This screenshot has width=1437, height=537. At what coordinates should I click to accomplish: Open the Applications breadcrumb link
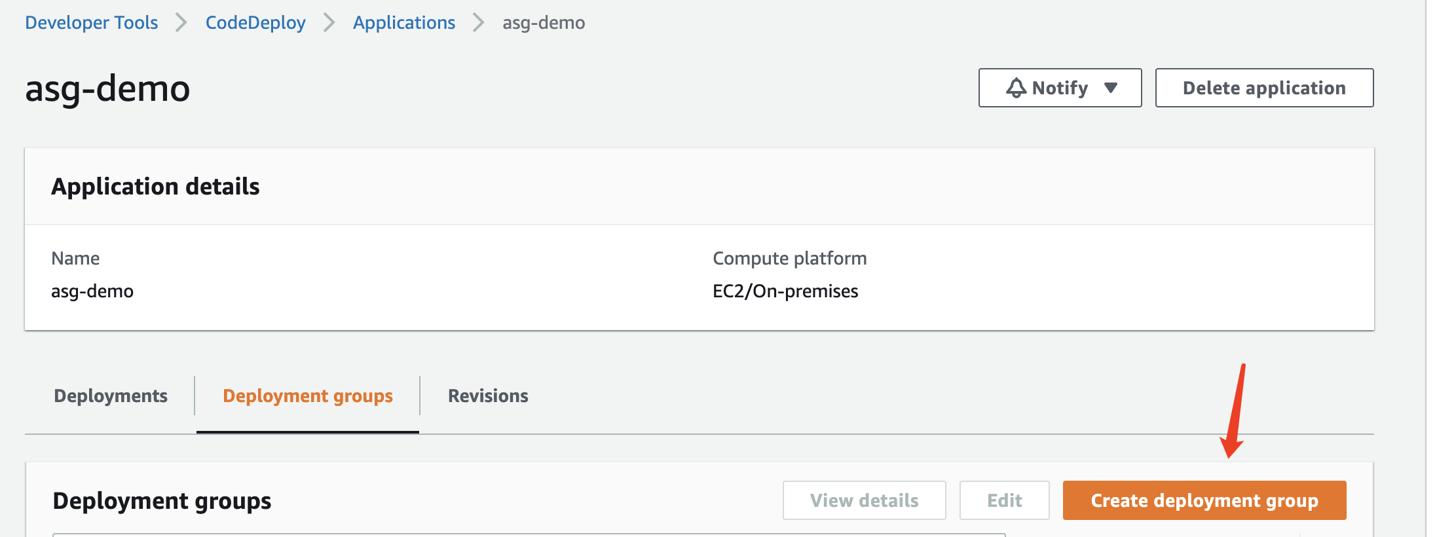(404, 23)
